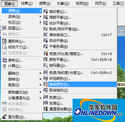The image size is (125, 122).
Task: Choose 高反差(C)... menu entry
Action: (80, 11)
